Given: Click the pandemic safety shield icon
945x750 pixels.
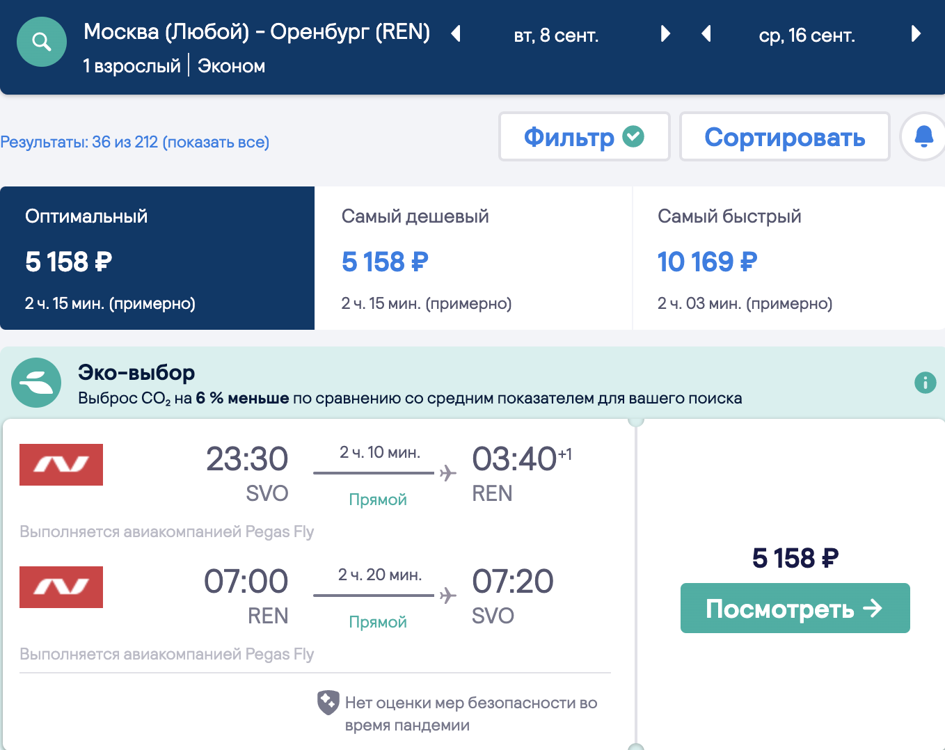Looking at the screenshot, I should click(x=328, y=703).
